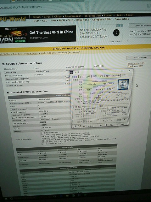Switch to the 主板 mainboard tab
This screenshot has width=151, height=202.
[88, 76]
